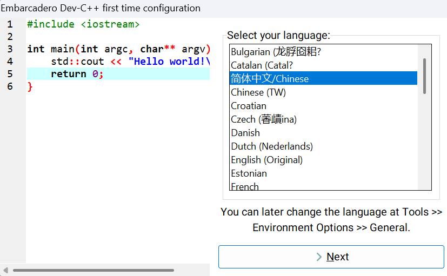Click the std::cout Hello world line

(x=130, y=61)
